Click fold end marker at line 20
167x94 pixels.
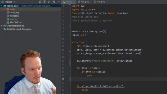(70, 75)
